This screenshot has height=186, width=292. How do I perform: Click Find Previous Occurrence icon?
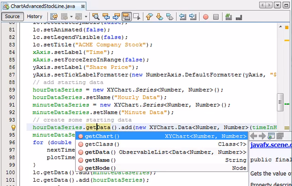click(x=106, y=17)
